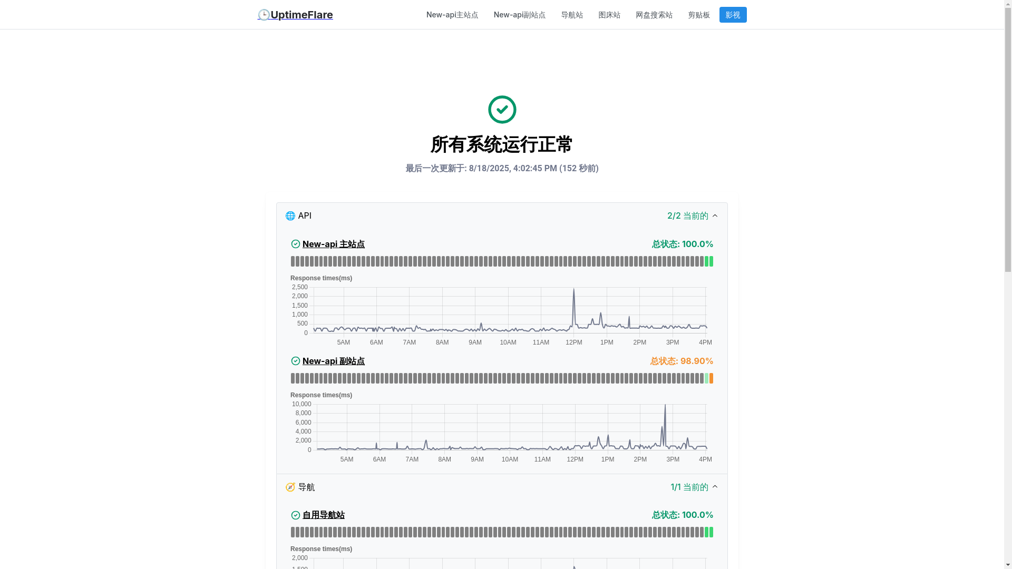This screenshot has width=1012, height=569.
Task: Open the UptimeFlare home link
Action: click(x=295, y=15)
